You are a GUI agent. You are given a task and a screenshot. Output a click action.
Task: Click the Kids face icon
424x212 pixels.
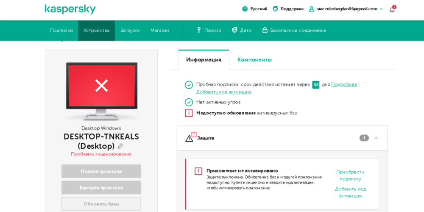(x=234, y=30)
